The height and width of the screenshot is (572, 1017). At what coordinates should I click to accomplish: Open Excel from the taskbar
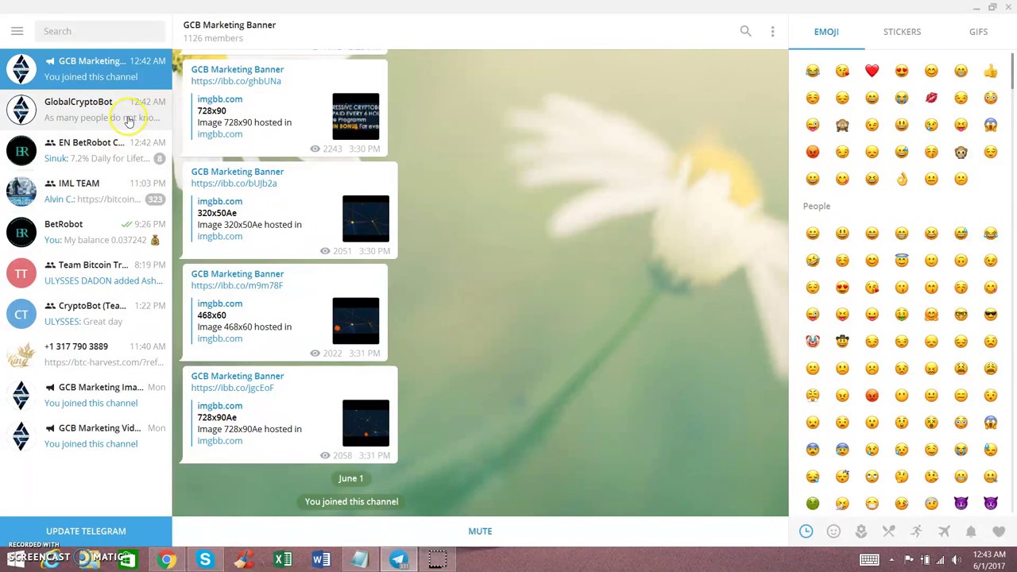point(283,559)
